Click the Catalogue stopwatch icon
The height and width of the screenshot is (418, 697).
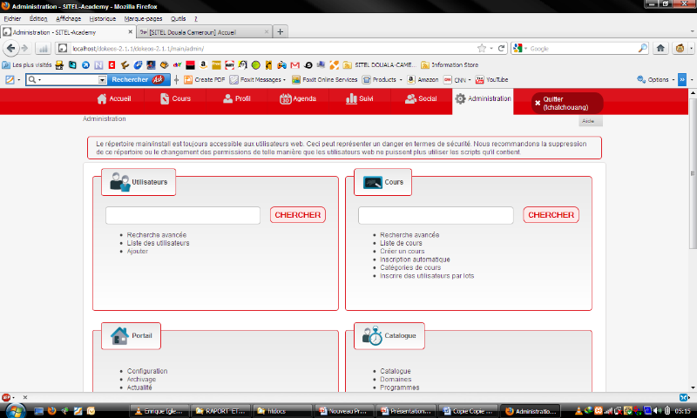point(372,336)
